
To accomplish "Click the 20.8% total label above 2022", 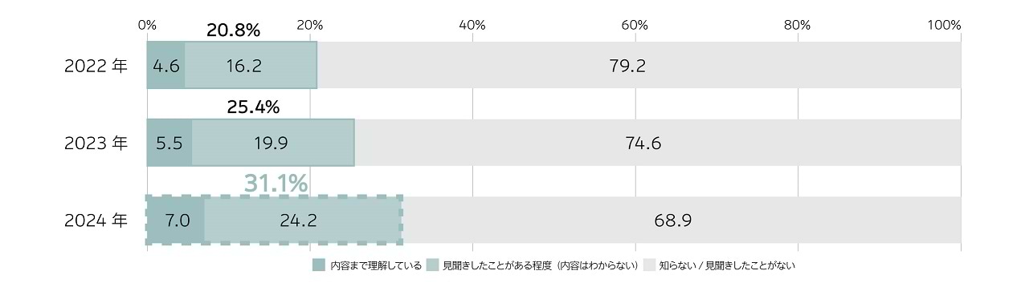I will (x=233, y=30).
